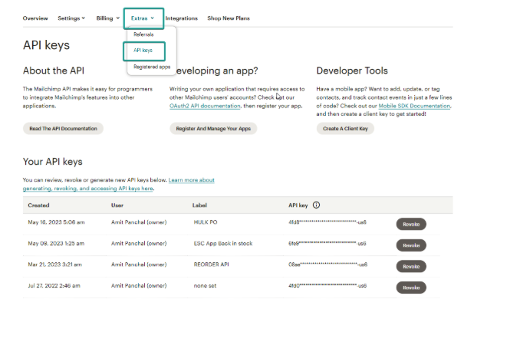Screen dimensions: 510x342
Task: Select API keys in the Extras menu
Action: point(143,51)
